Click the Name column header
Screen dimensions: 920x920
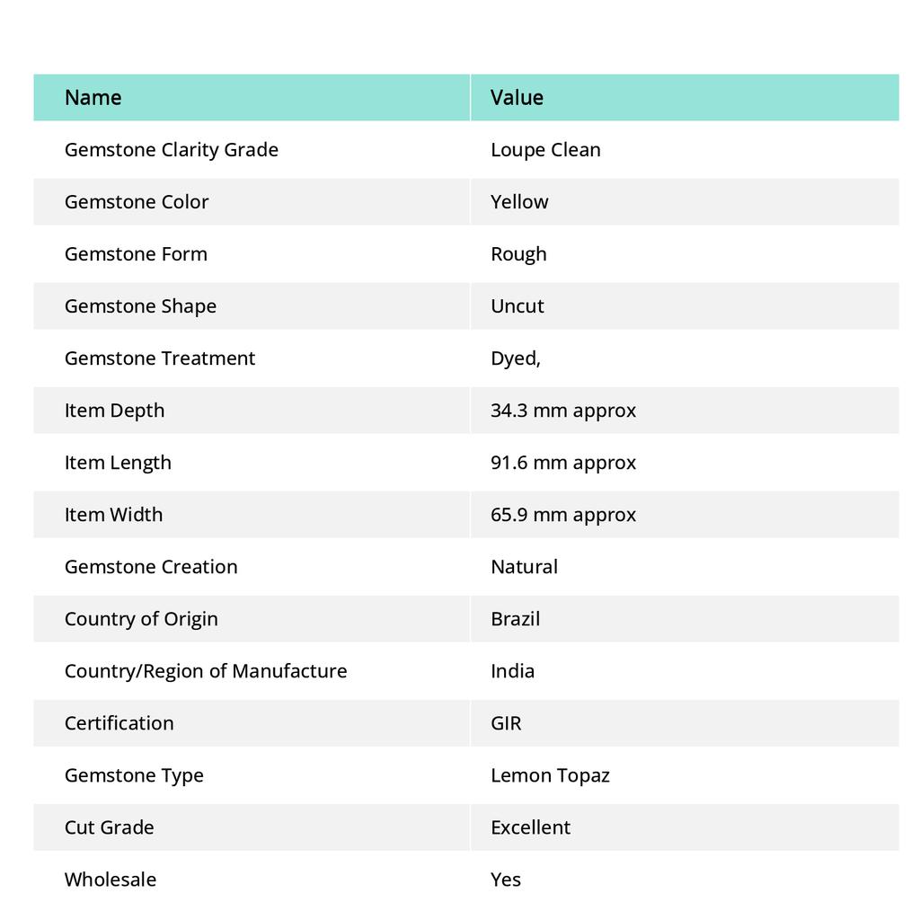93,97
